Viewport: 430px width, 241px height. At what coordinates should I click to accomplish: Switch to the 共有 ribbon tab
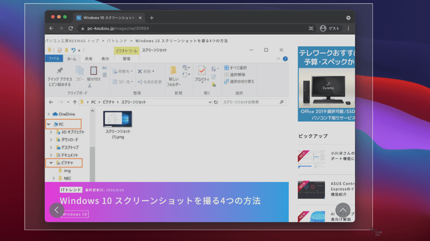coord(88,59)
